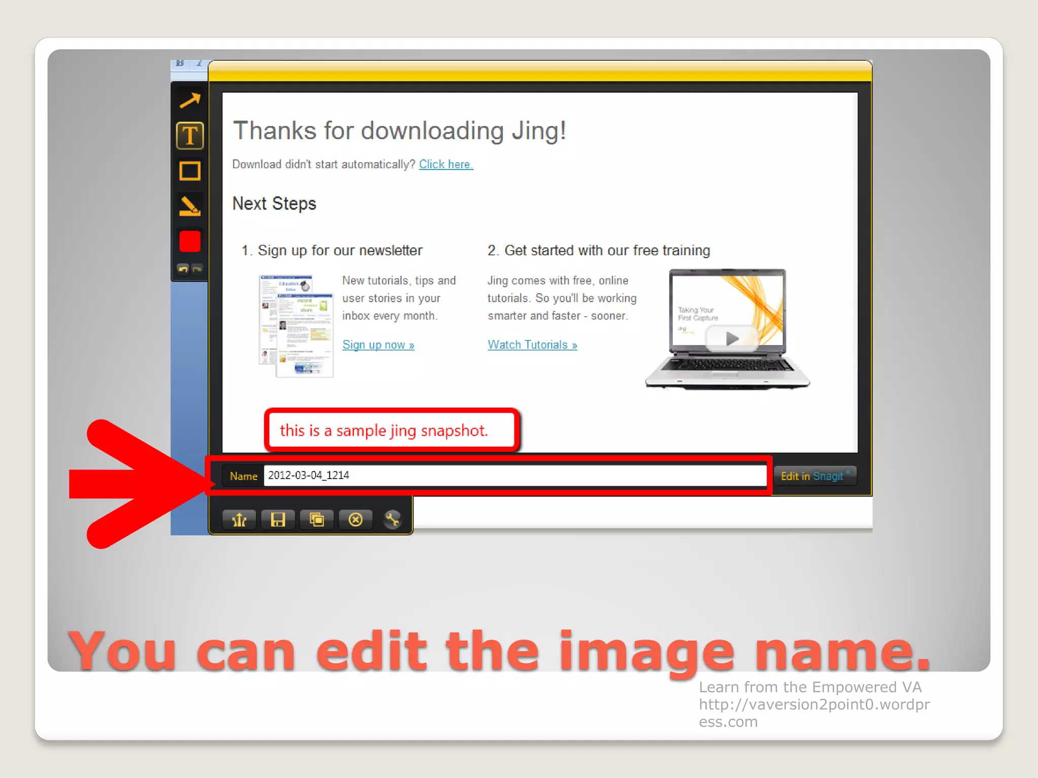Click '1. Sign up for our newsletter' text

pos(332,251)
